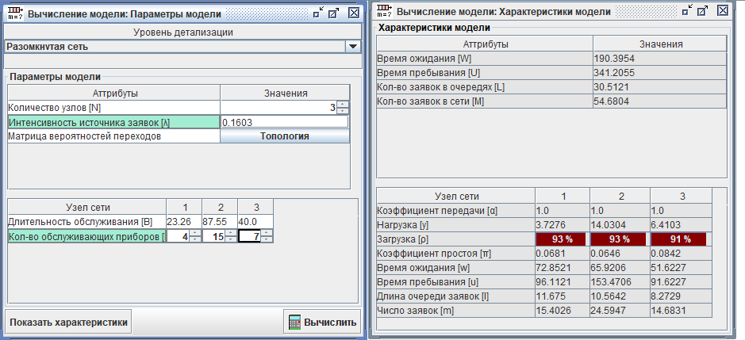The height and width of the screenshot is (340, 745).
Task: Click Аттрибуты header in Параметры модели table
Action: 114,93
